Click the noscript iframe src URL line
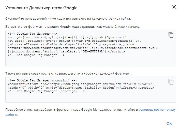 pyautogui.click(x=80, y=84)
